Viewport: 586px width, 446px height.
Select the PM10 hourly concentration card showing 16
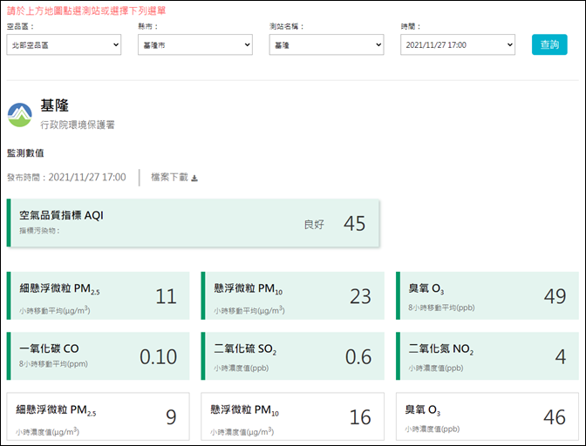pos(293,416)
